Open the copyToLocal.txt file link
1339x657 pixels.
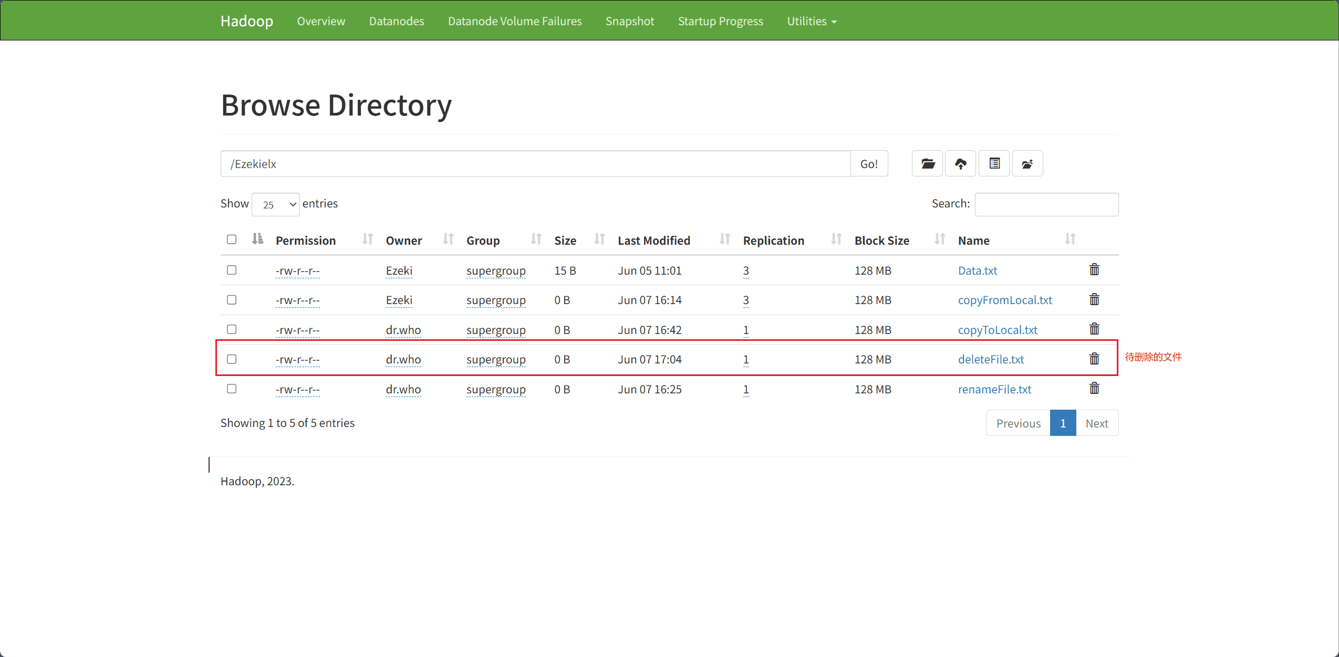click(x=998, y=330)
